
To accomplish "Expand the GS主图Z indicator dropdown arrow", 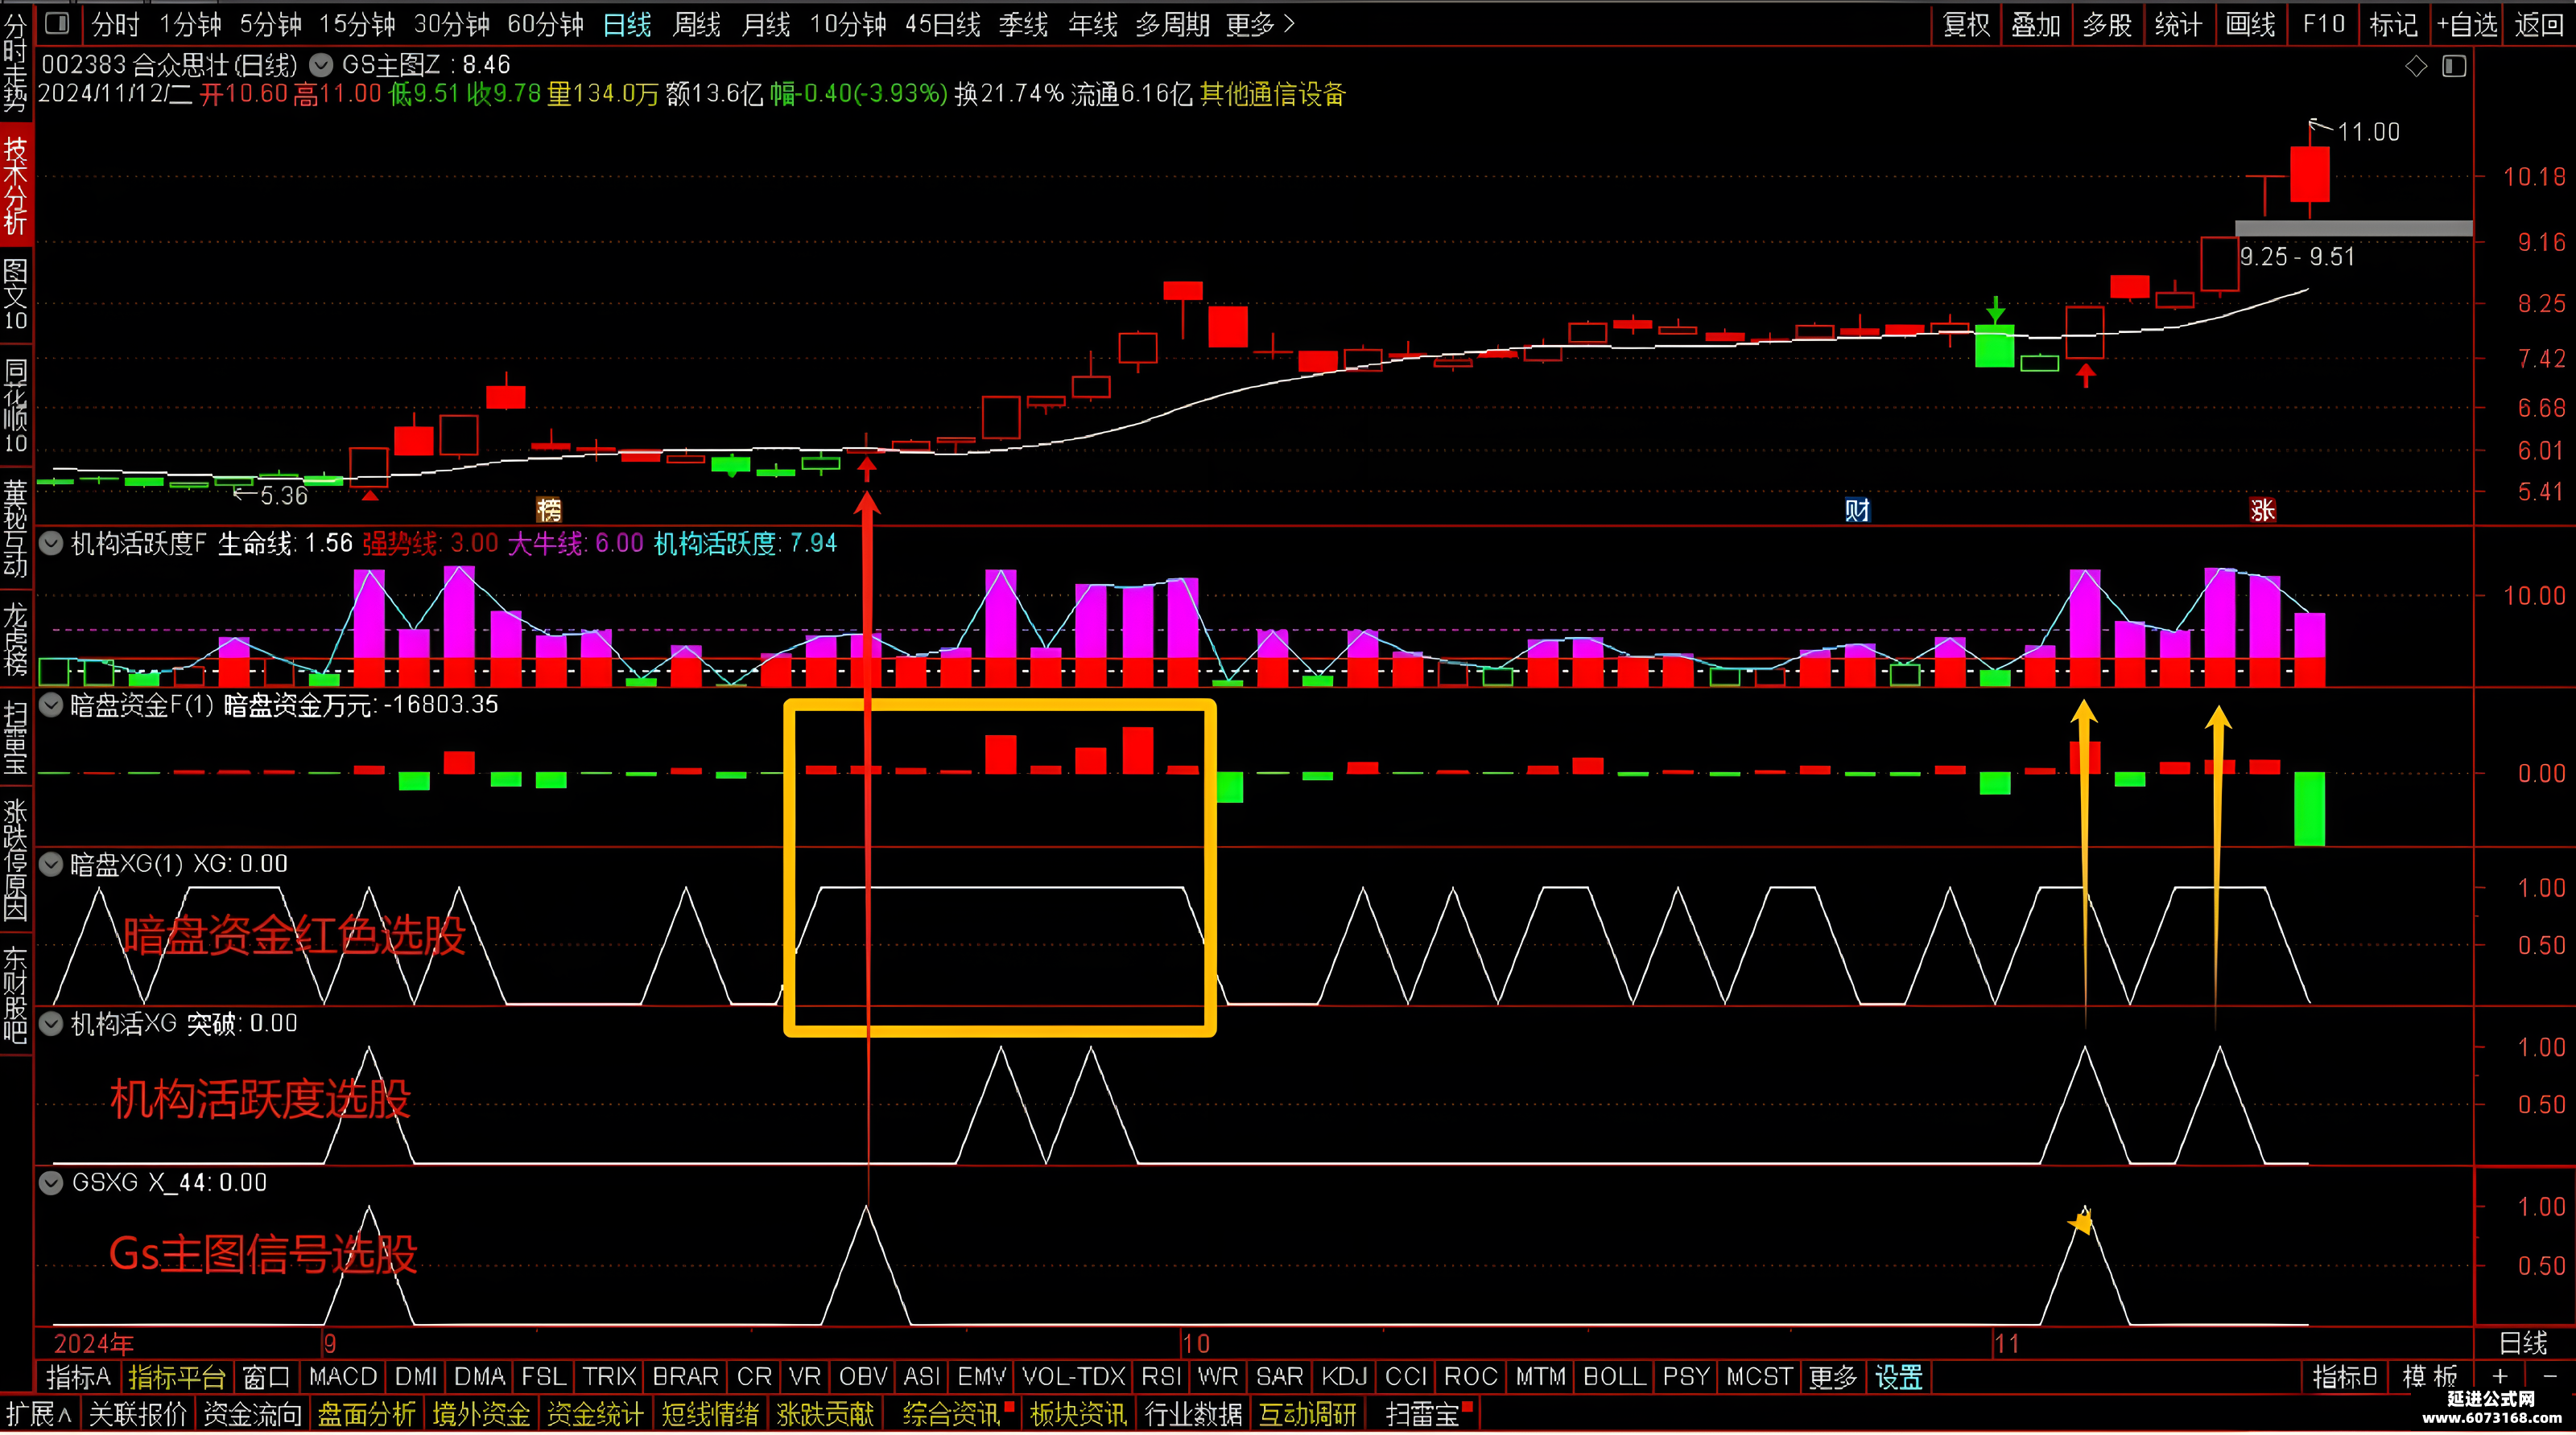I will pyautogui.click(x=320, y=65).
